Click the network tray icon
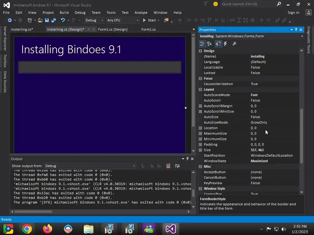Viewport: 314px width, 235px height. 276,229
